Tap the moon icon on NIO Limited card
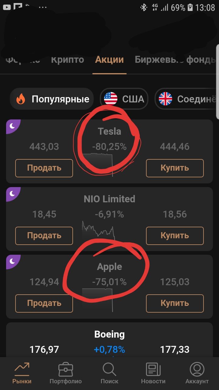 point(12,193)
